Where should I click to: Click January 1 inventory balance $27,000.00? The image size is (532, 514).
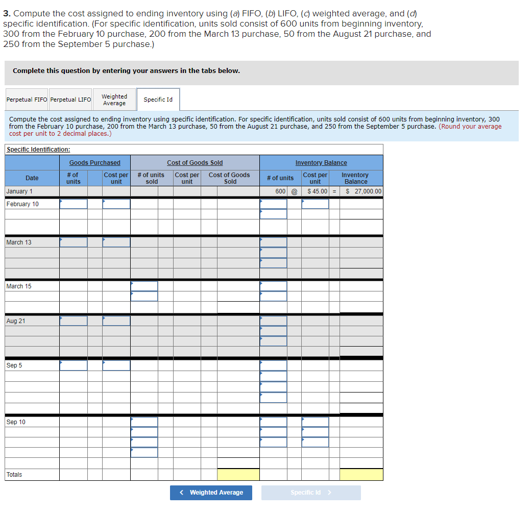[364, 191]
